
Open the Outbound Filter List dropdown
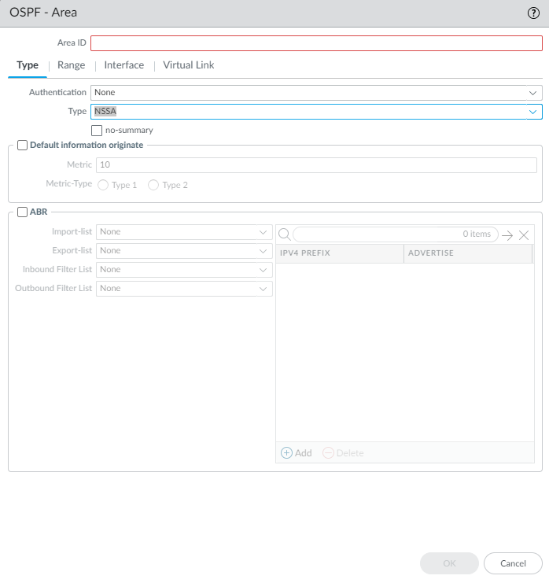point(183,289)
